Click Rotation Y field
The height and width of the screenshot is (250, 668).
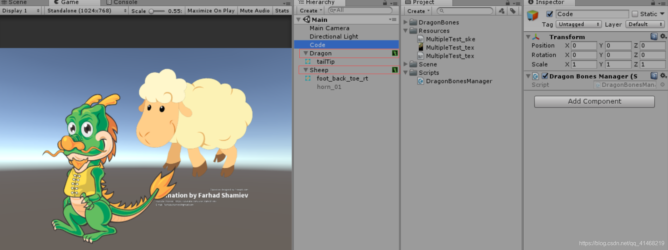coord(618,55)
